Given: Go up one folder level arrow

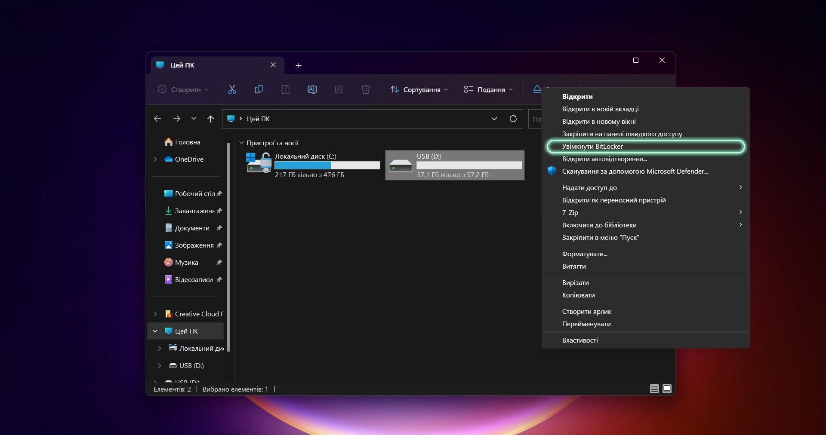Looking at the screenshot, I should point(210,119).
